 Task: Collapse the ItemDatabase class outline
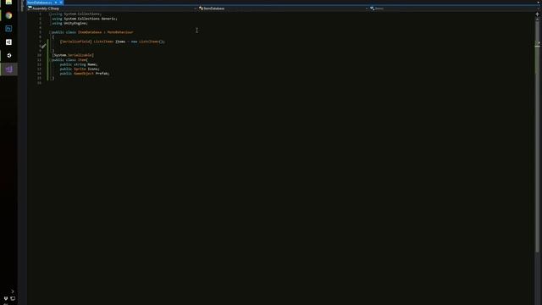click(x=50, y=32)
